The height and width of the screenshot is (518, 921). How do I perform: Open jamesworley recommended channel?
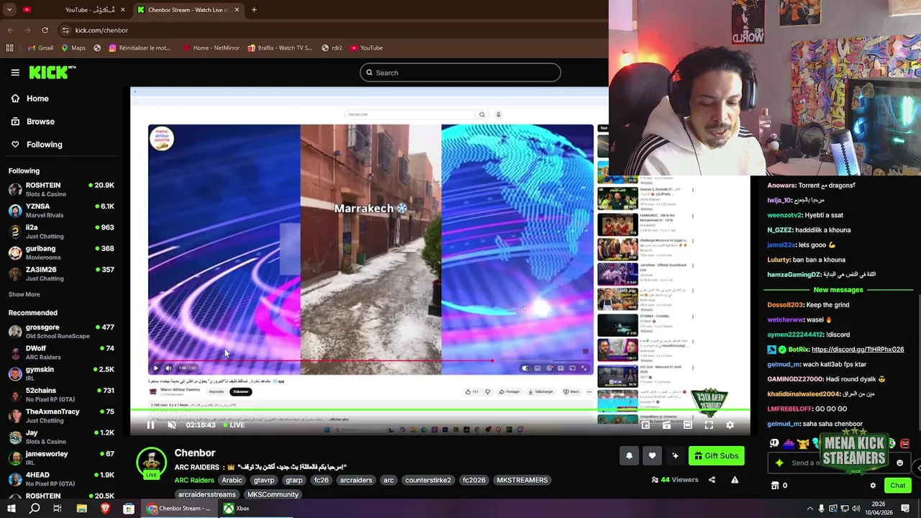coord(61,458)
